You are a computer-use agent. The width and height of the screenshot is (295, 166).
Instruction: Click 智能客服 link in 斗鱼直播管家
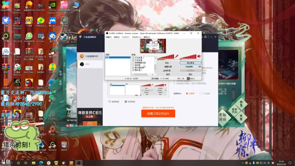[114, 102]
